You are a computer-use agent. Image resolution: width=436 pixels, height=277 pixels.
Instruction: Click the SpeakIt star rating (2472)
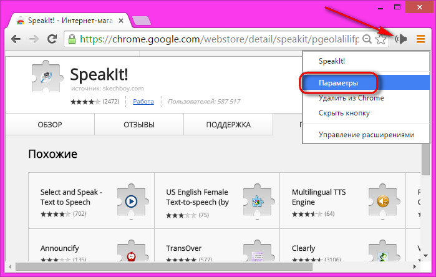coord(95,102)
